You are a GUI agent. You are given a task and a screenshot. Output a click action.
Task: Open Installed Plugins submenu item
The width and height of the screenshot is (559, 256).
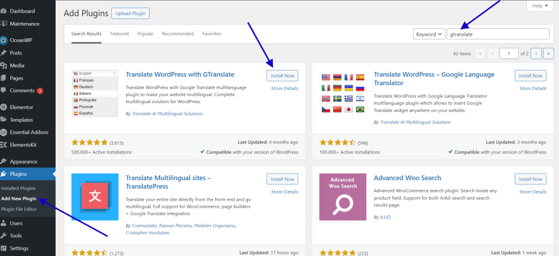pyautogui.click(x=19, y=188)
